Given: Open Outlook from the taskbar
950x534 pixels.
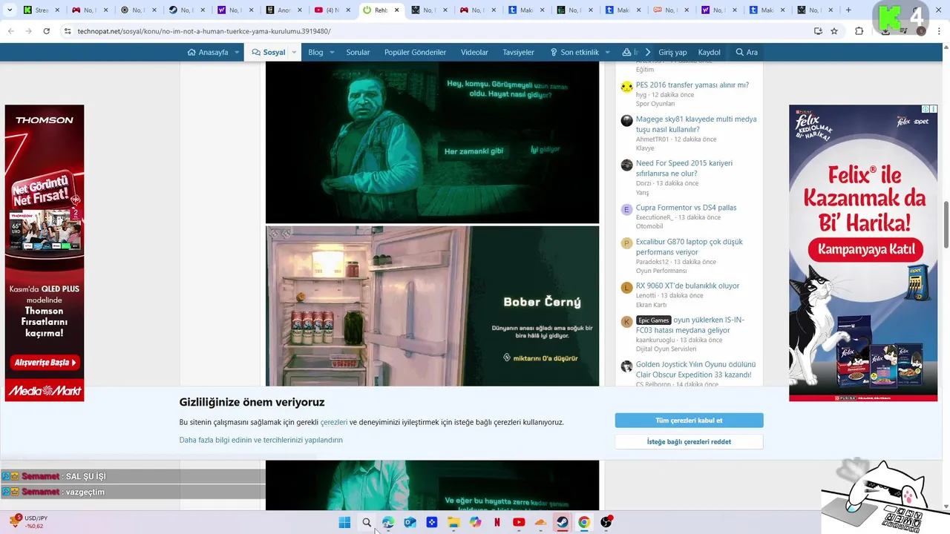Looking at the screenshot, I should (410, 522).
